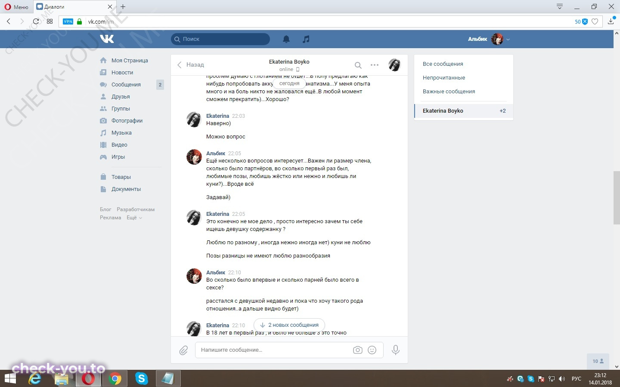Toggle the VPN badge in address bar
620x387 pixels.
click(x=68, y=21)
